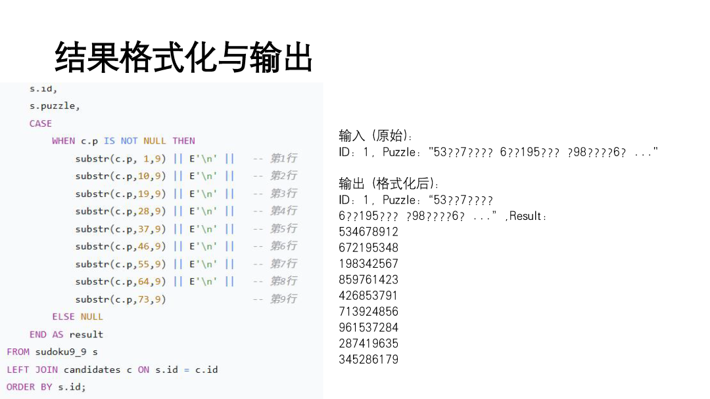Click the LEFT JOIN candidates line
Viewport: 710px width, 399px height.
click(x=112, y=369)
